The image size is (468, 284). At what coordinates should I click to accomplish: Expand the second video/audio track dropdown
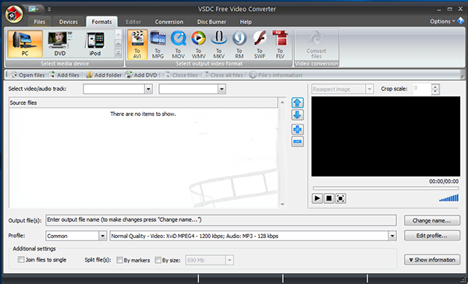(222, 89)
